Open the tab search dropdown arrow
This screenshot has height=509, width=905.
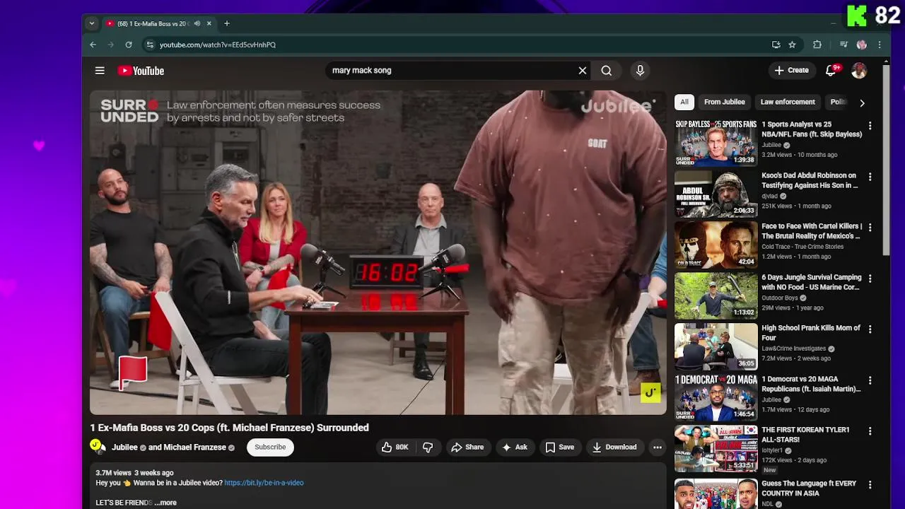(91, 23)
